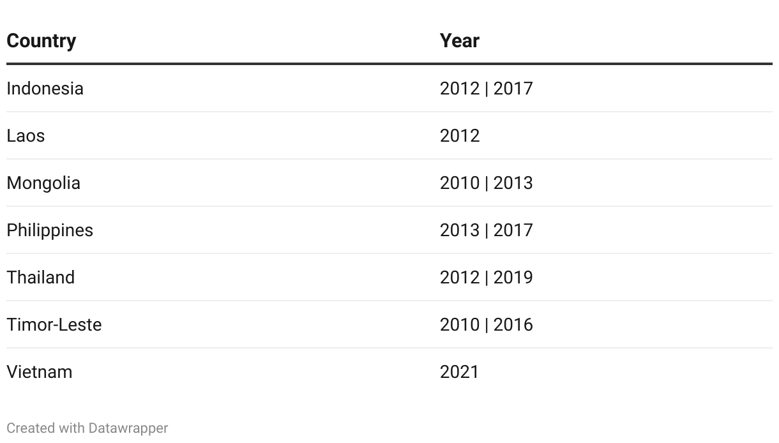Select the Philippines country cell
This screenshot has height=443, width=779.
(x=50, y=230)
